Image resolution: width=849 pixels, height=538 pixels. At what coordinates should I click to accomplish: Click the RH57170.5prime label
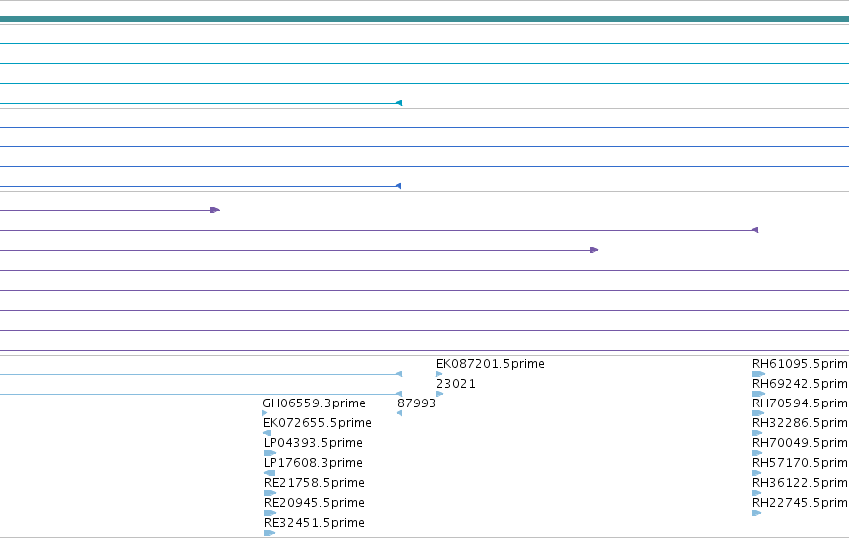click(800, 463)
